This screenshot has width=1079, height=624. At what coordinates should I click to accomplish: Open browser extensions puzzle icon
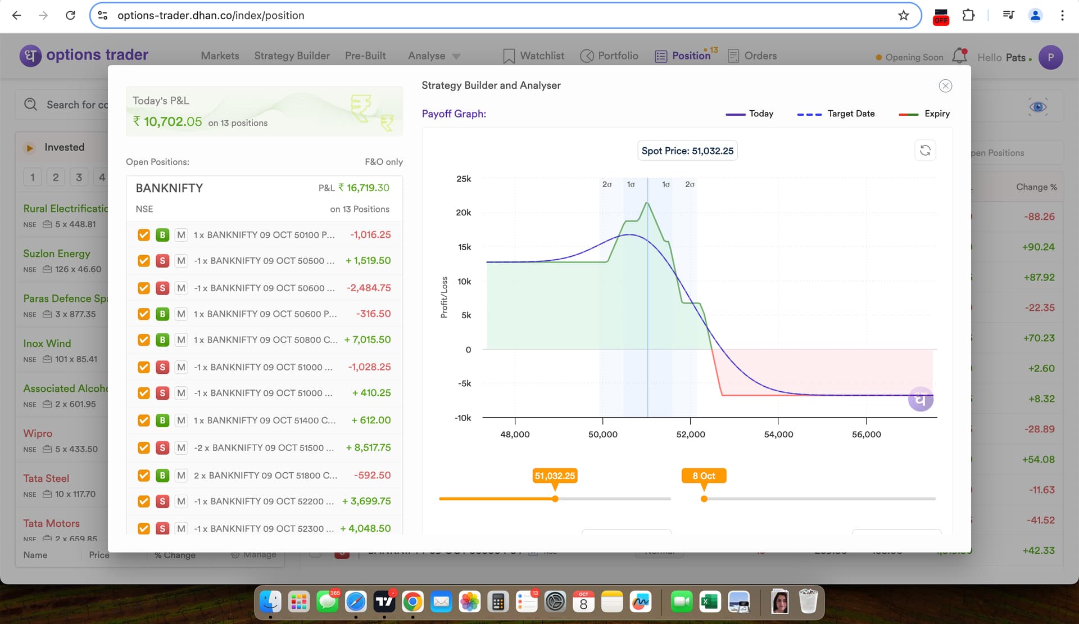(x=968, y=15)
